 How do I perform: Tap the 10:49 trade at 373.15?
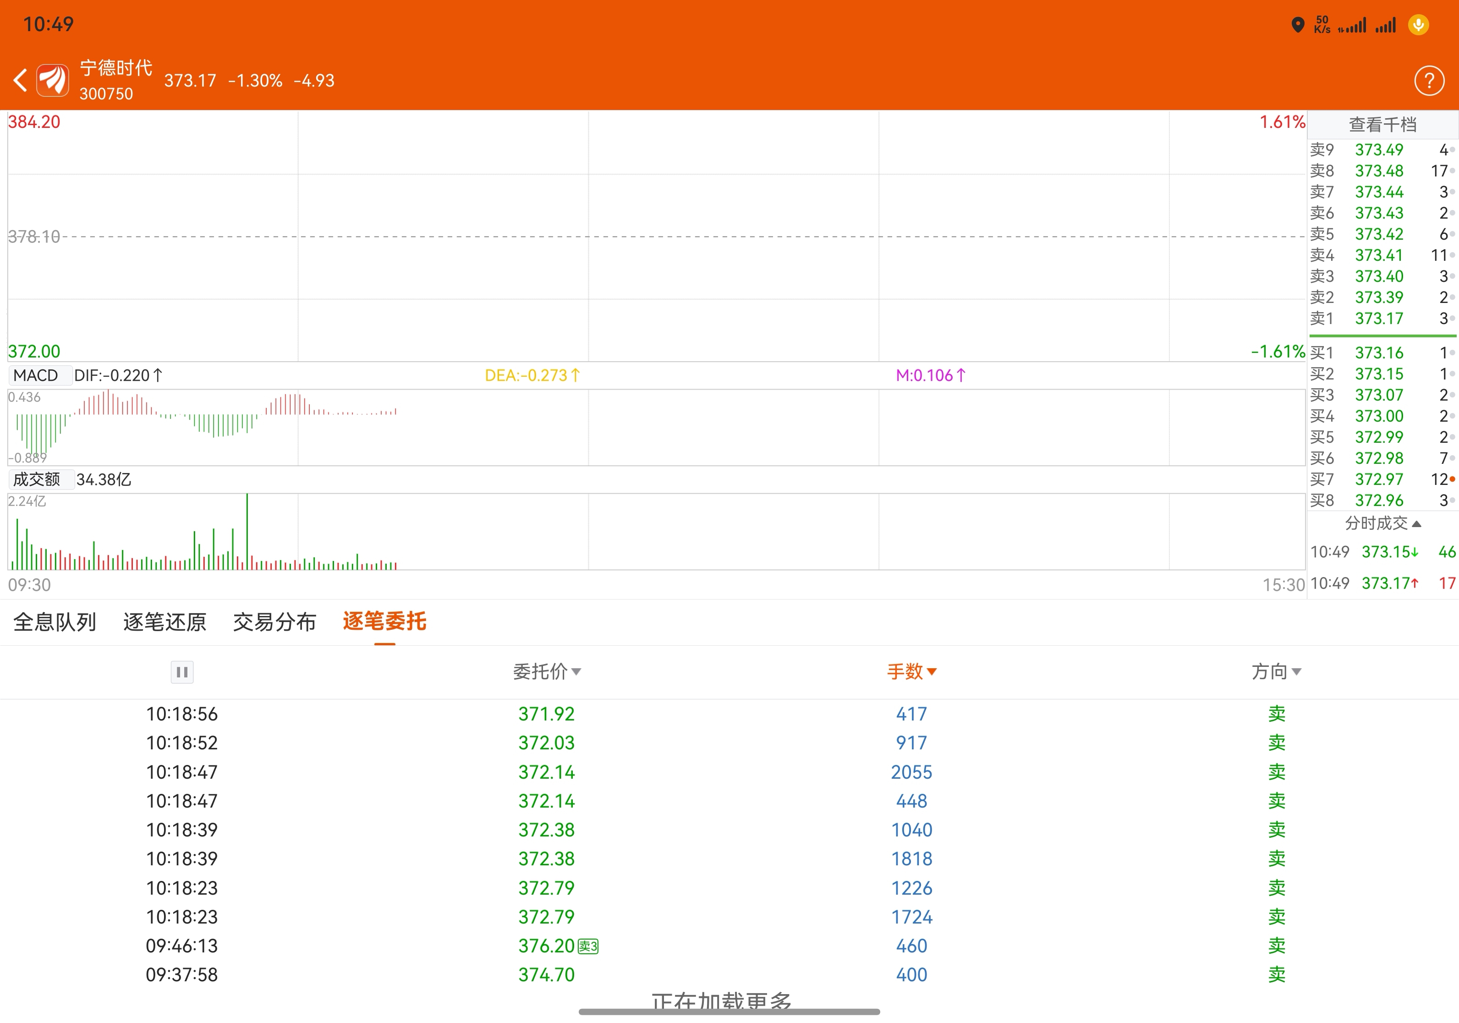[1383, 551]
